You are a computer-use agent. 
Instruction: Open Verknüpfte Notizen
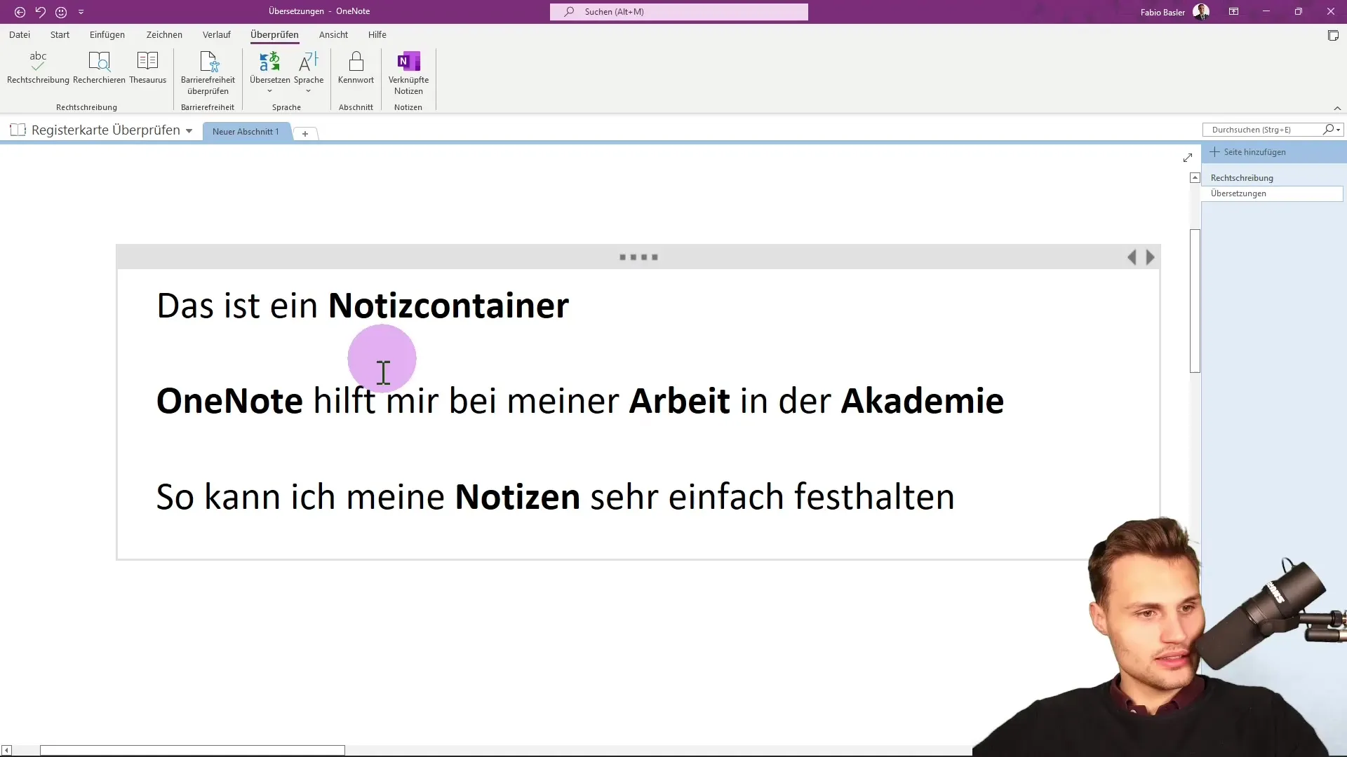coord(408,72)
